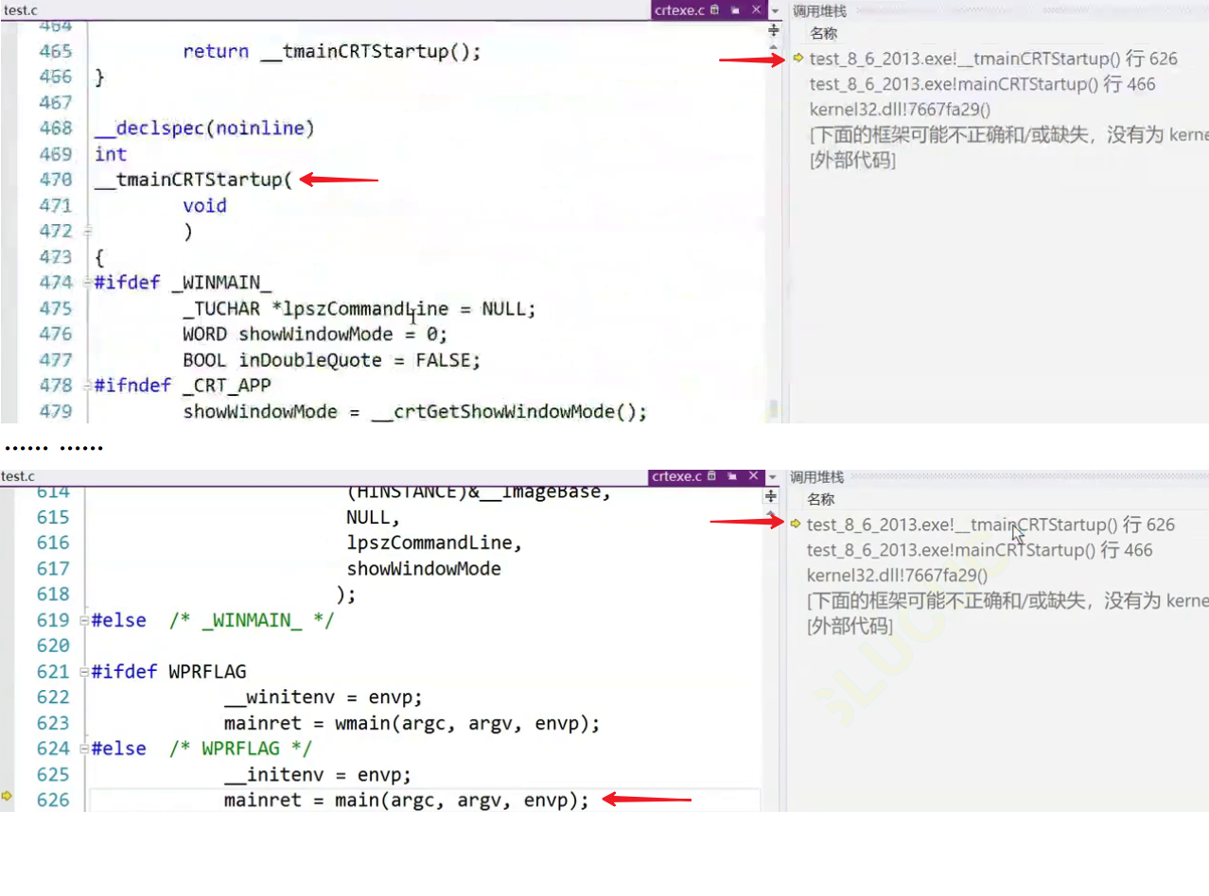
Task: Click the lower 调用堆栈 panel title
Action: pyautogui.click(x=817, y=477)
